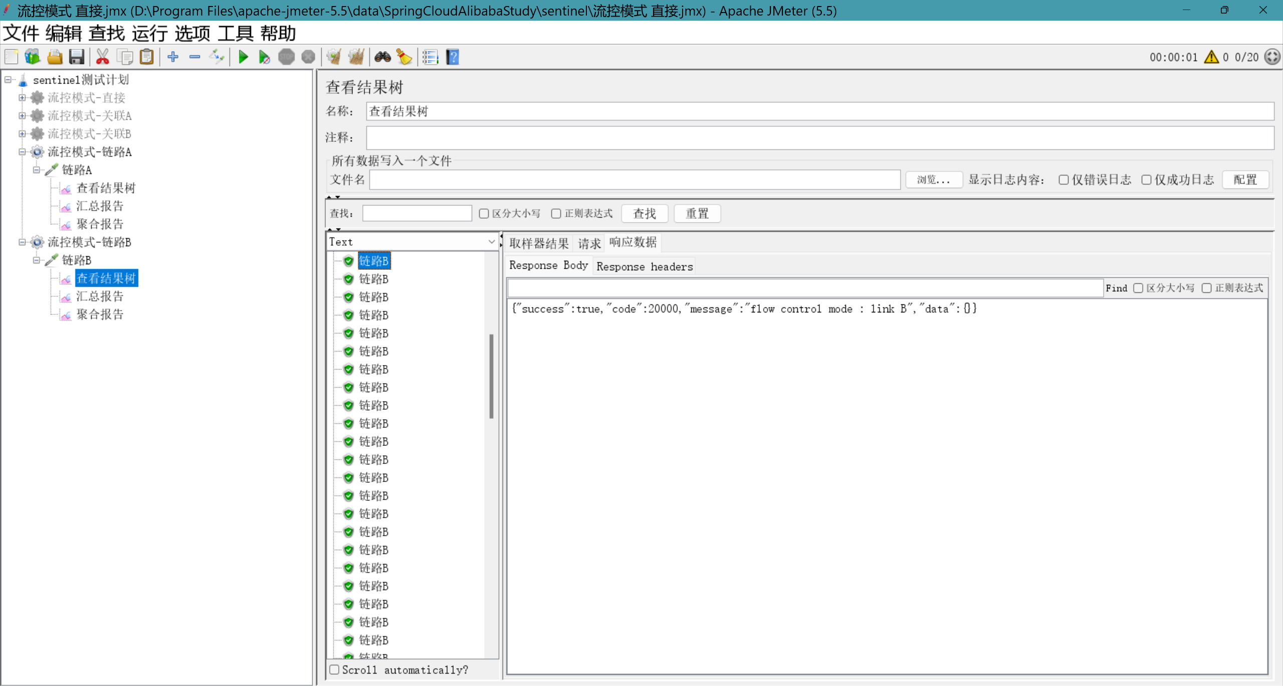Click the green Start run icon
Screen dimensions: 1283x686
coord(243,57)
